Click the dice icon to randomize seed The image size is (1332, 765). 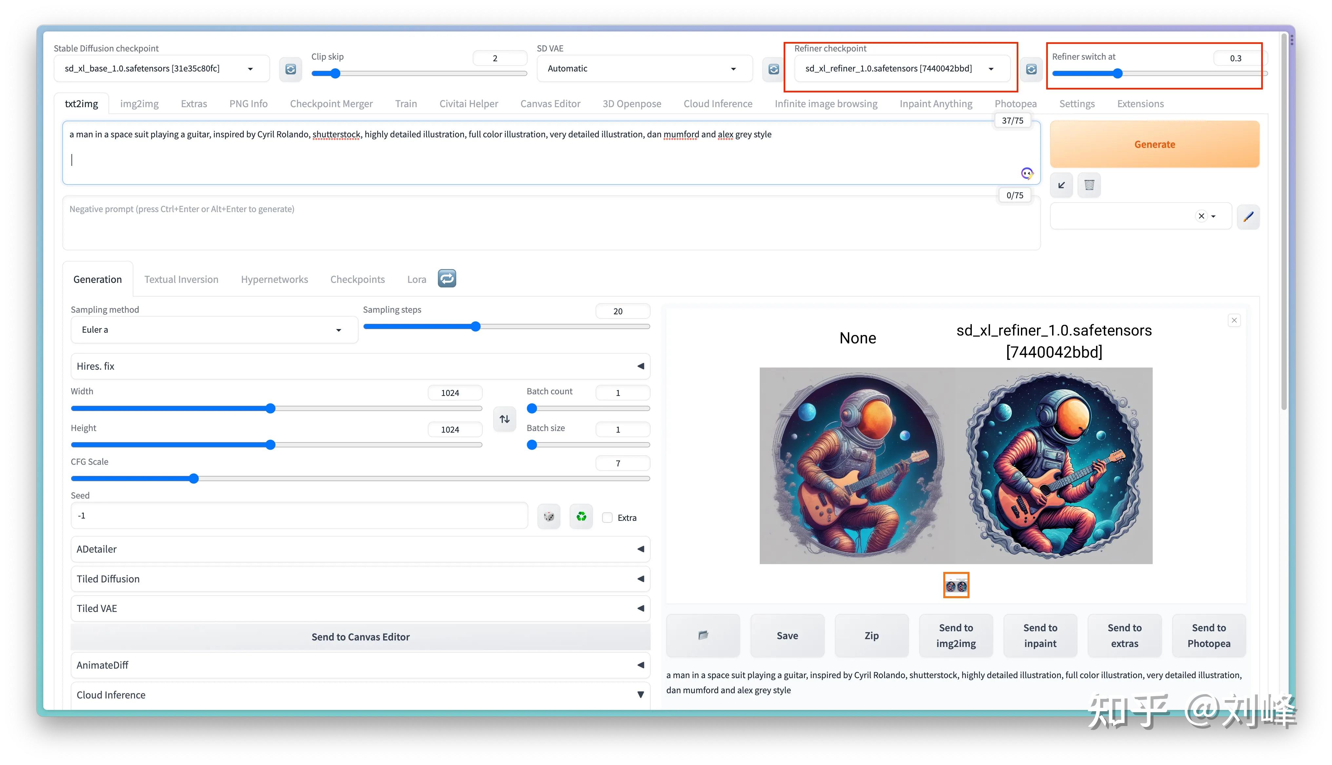(x=549, y=517)
